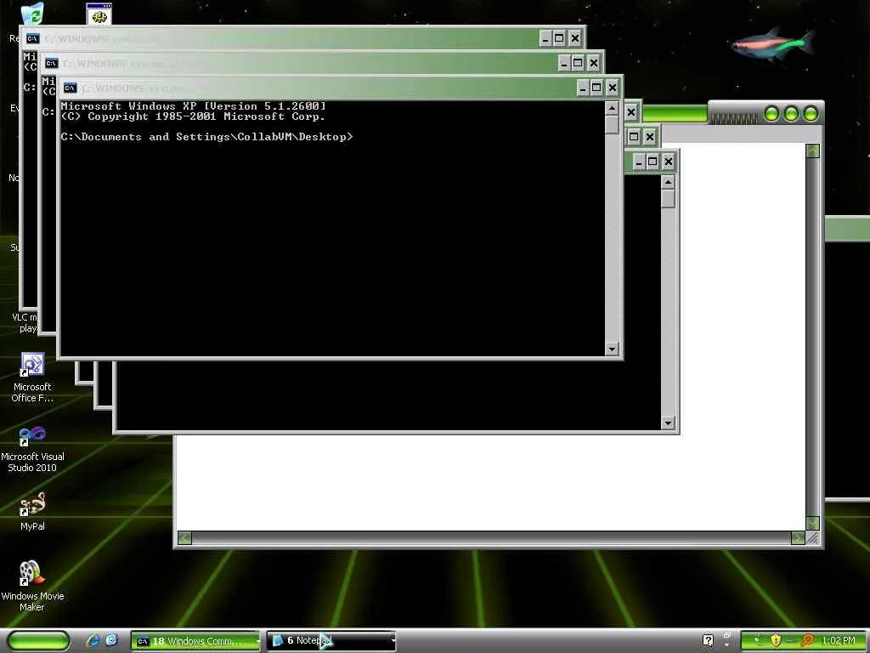Click down arrow of command window behind front
Screen dimensions: 870x653
click(668, 423)
